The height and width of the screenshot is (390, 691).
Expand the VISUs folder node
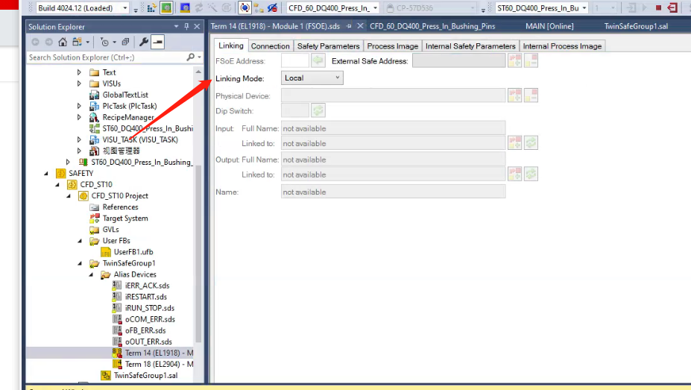(80, 84)
